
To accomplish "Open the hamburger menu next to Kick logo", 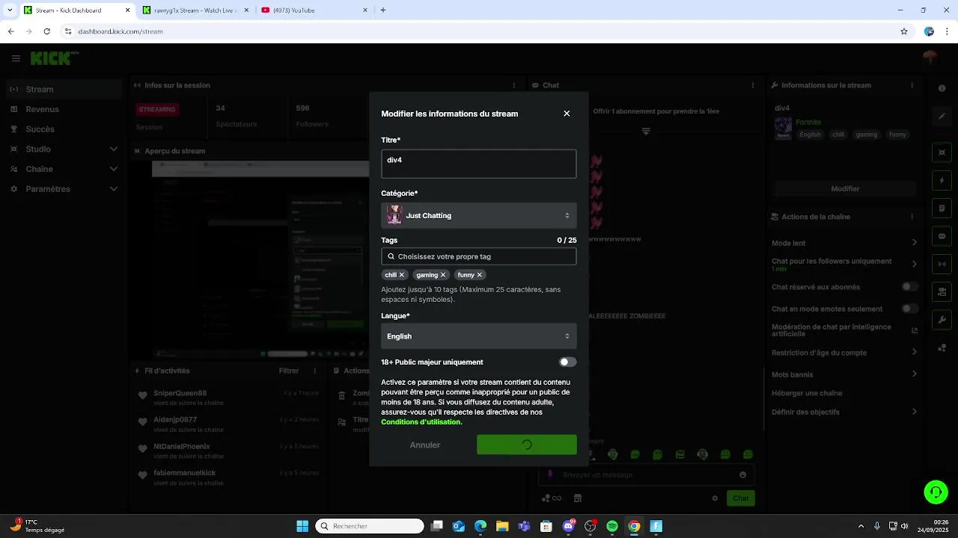I will coord(16,58).
